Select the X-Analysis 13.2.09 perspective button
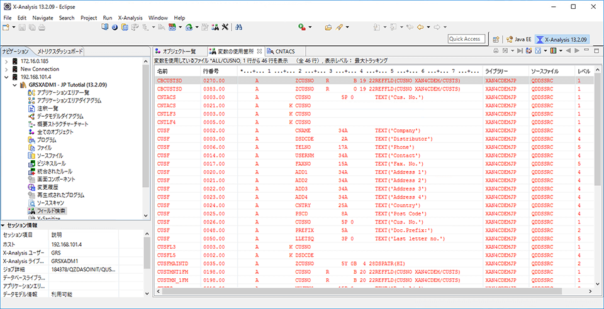 (x=562, y=39)
